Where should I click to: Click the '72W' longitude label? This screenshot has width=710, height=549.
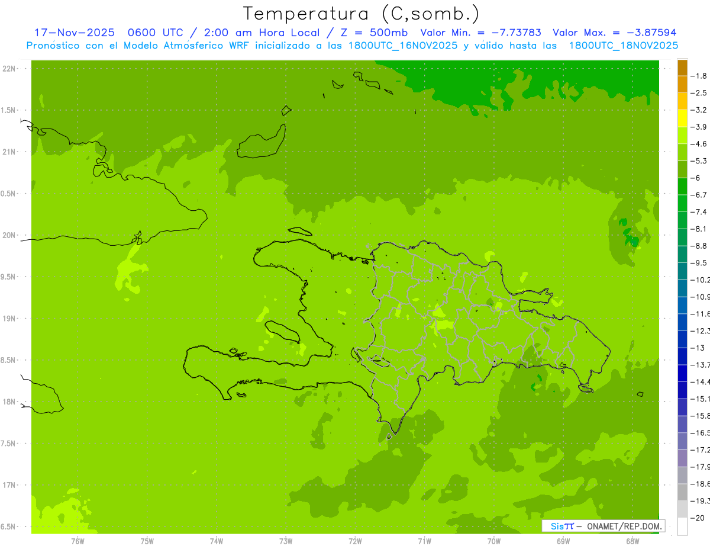(355, 542)
